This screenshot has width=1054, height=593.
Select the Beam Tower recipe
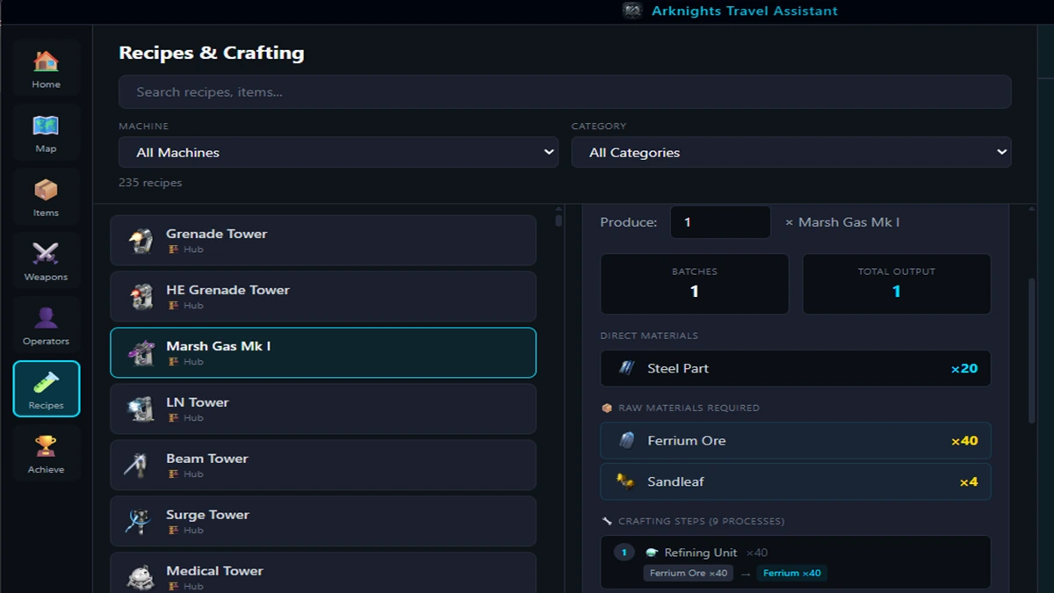click(x=323, y=466)
